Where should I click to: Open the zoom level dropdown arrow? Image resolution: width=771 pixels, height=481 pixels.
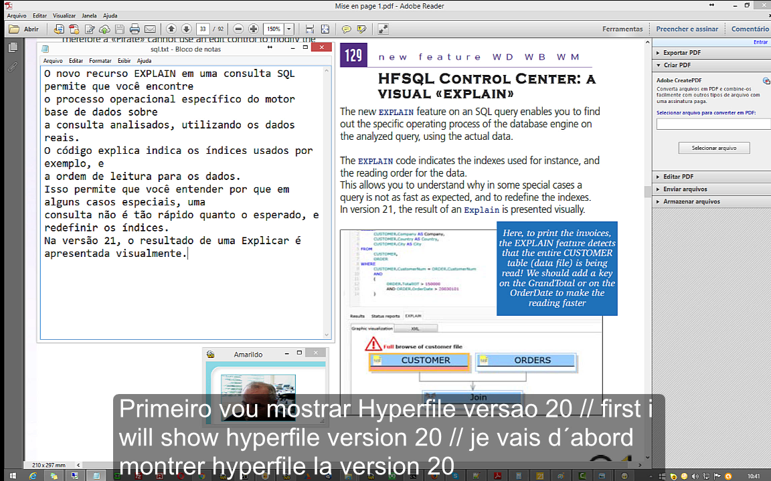click(x=290, y=29)
